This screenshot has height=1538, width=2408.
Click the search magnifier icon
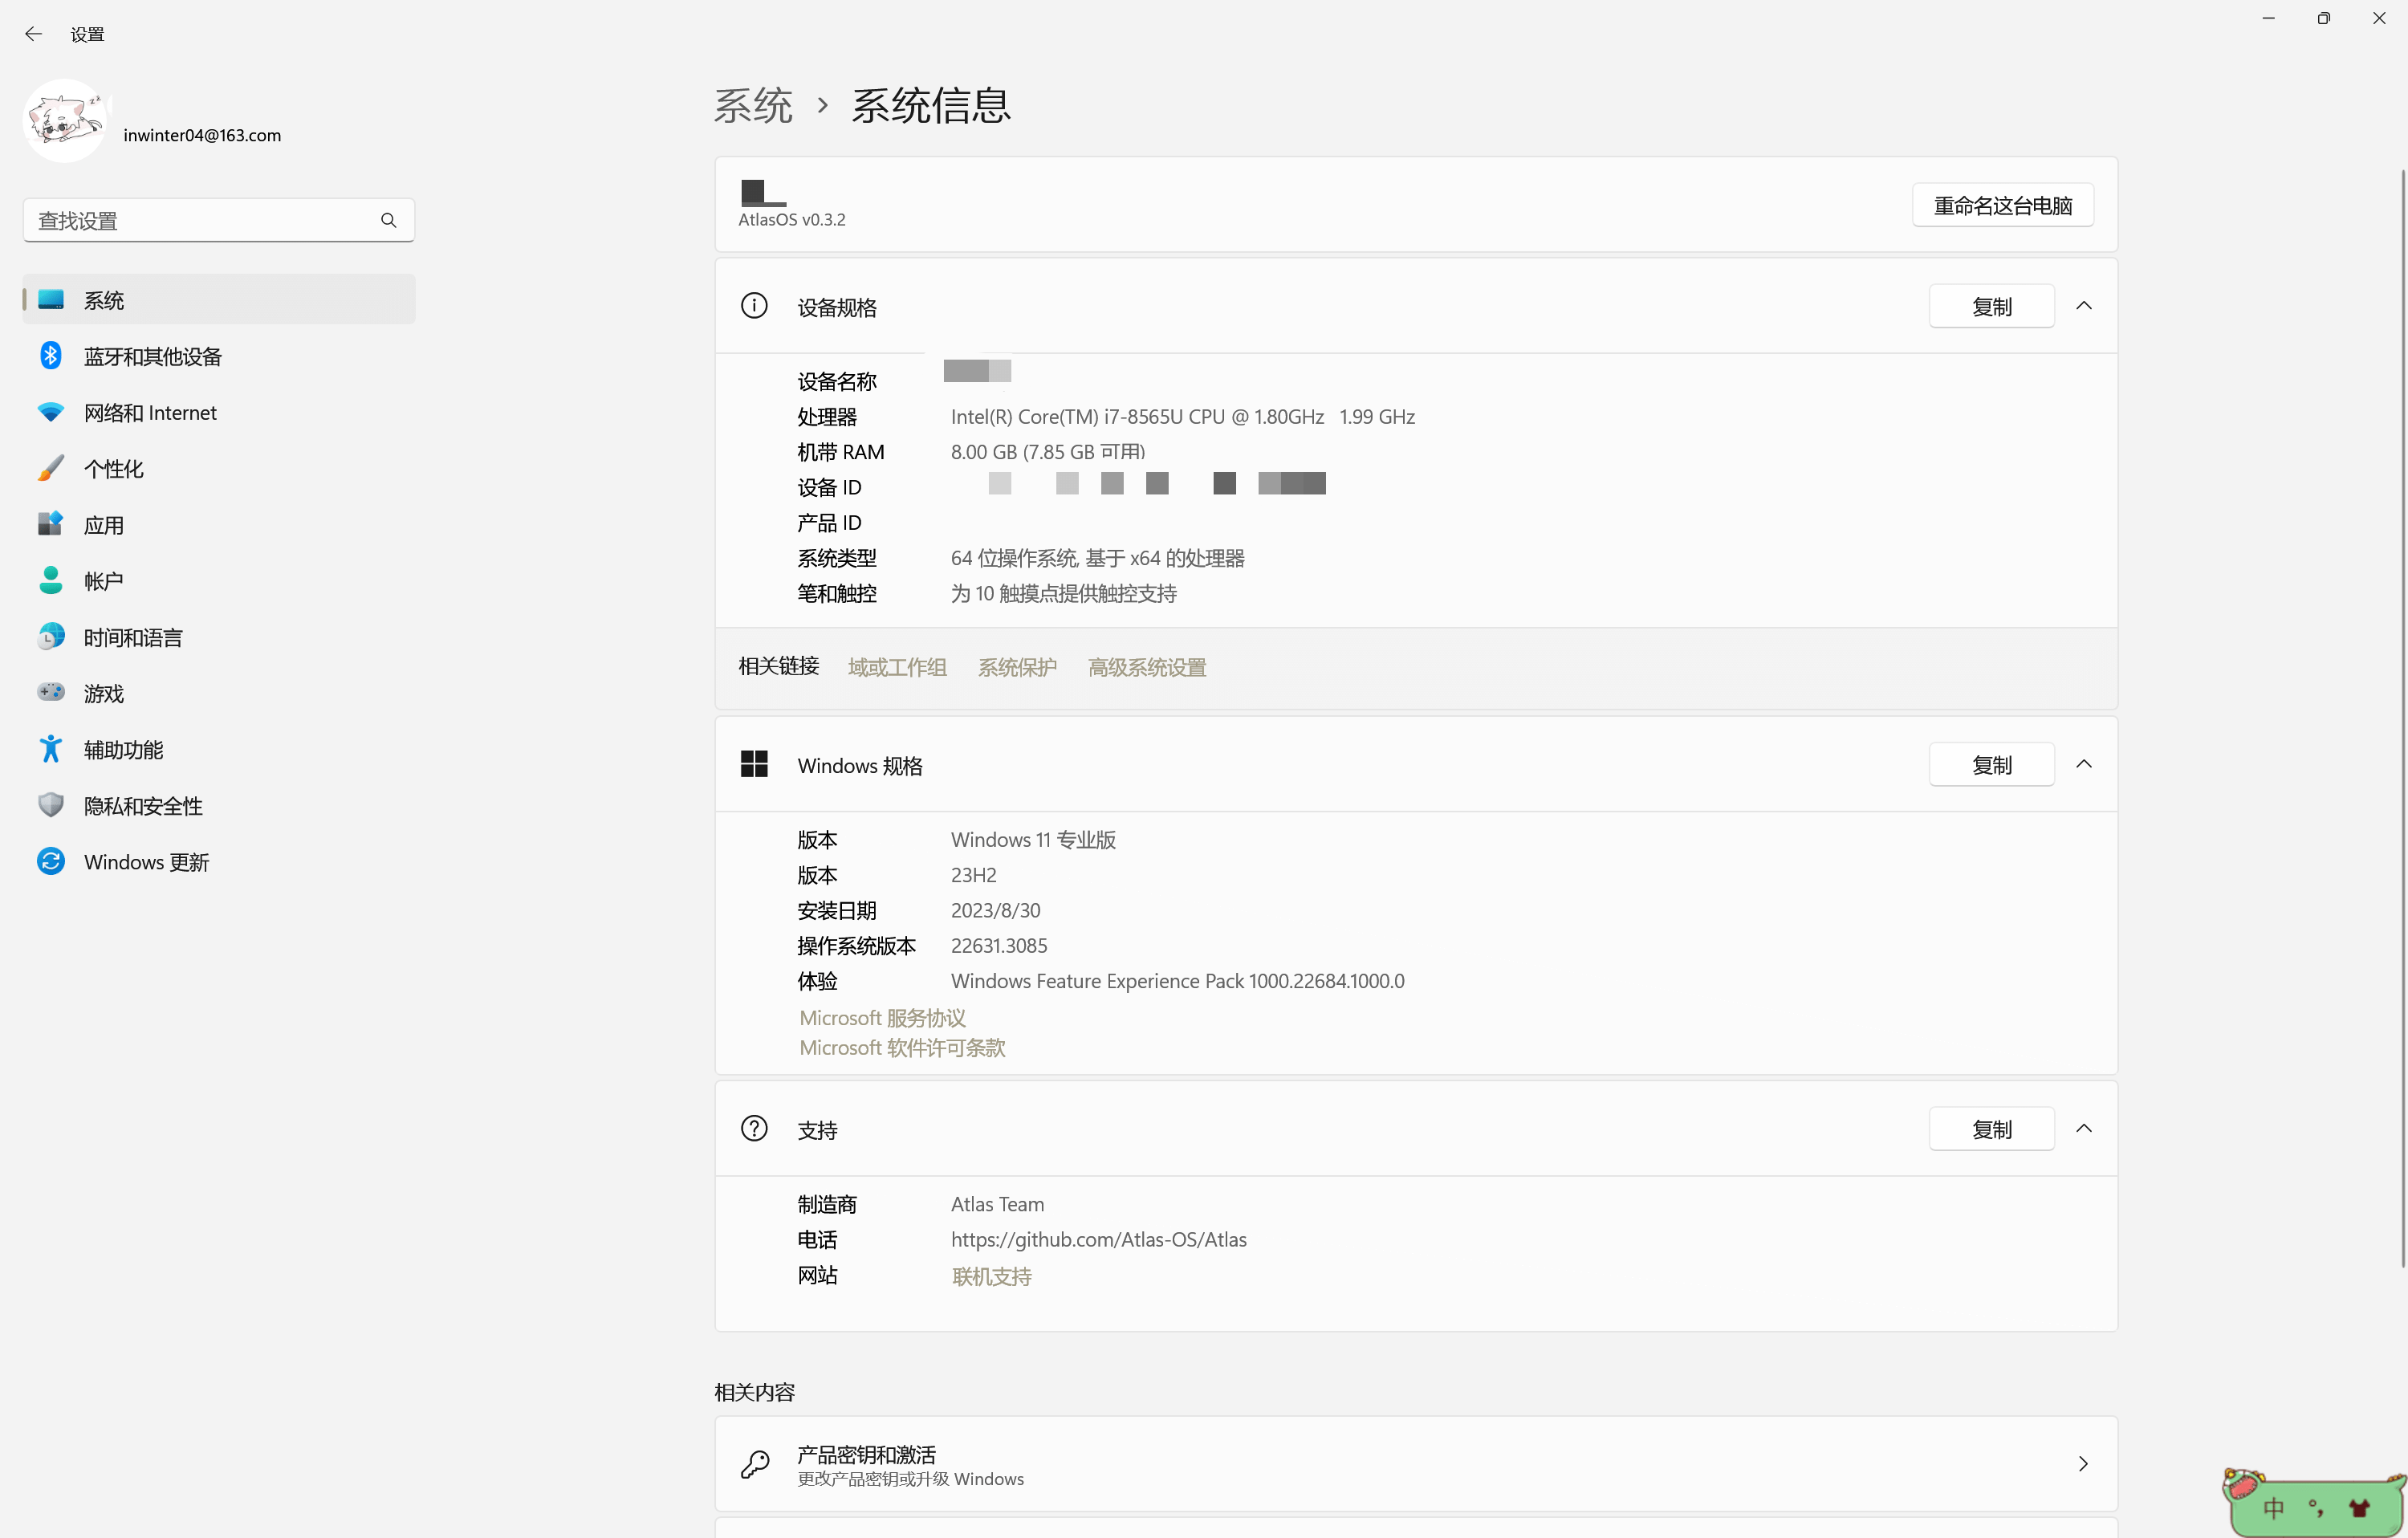pyautogui.click(x=388, y=220)
